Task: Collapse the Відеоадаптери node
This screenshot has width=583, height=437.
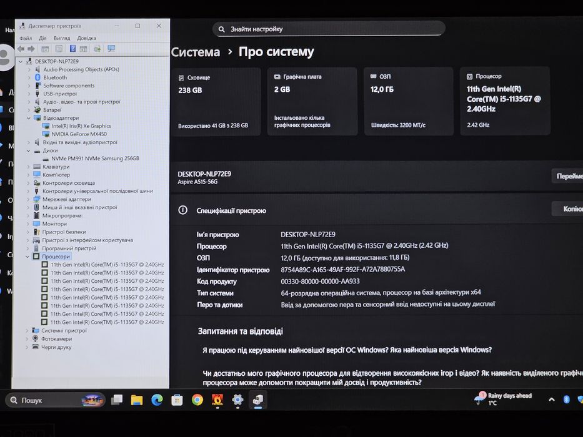Action: coord(29,118)
